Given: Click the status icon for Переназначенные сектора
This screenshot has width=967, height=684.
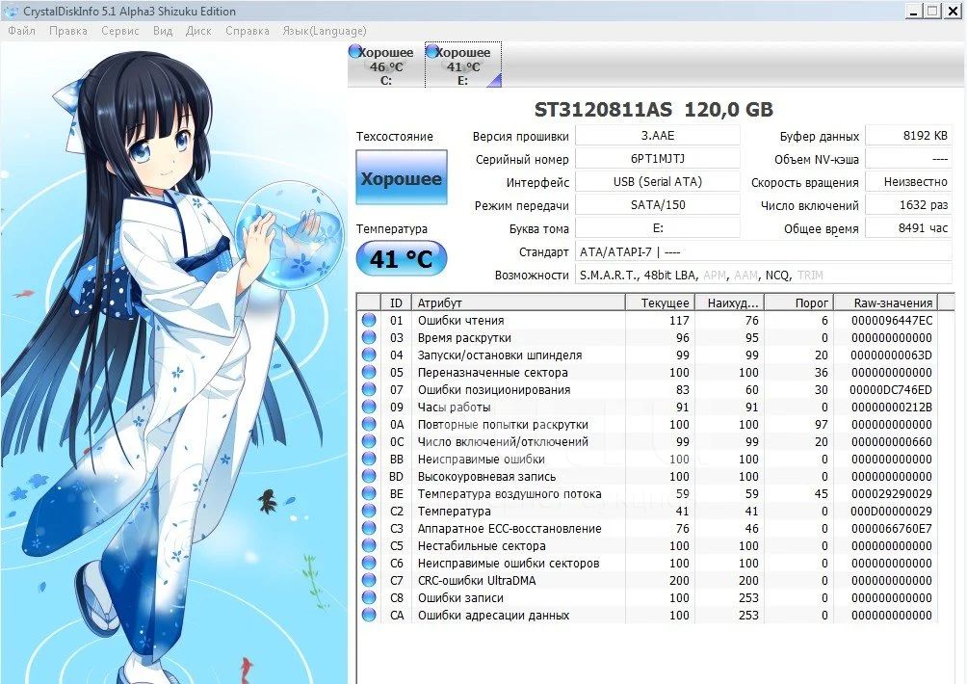Looking at the screenshot, I should (369, 372).
